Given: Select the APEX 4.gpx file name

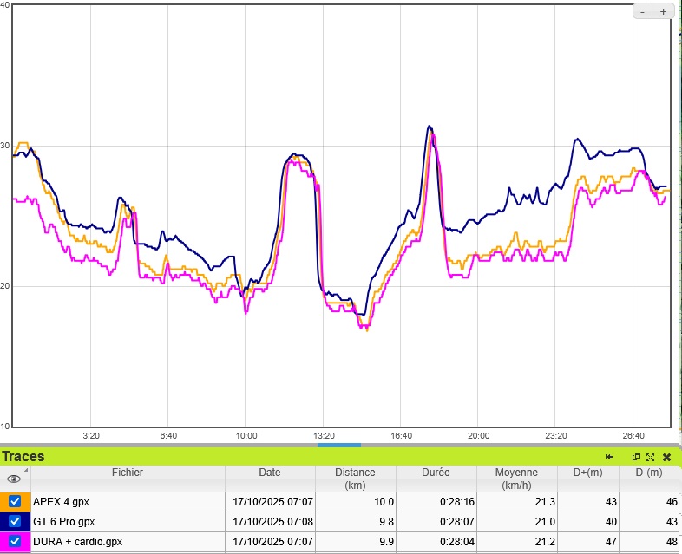Looking at the screenshot, I should (x=61, y=502).
